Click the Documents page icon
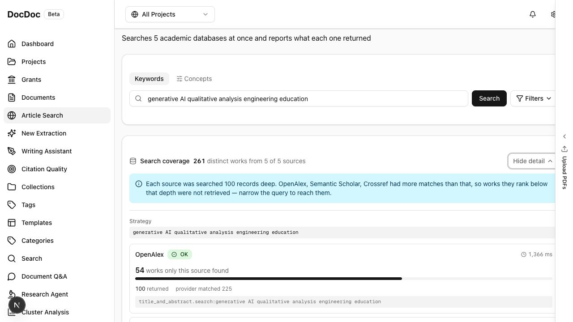This screenshot has height=322, width=573. (x=12, y=97)
